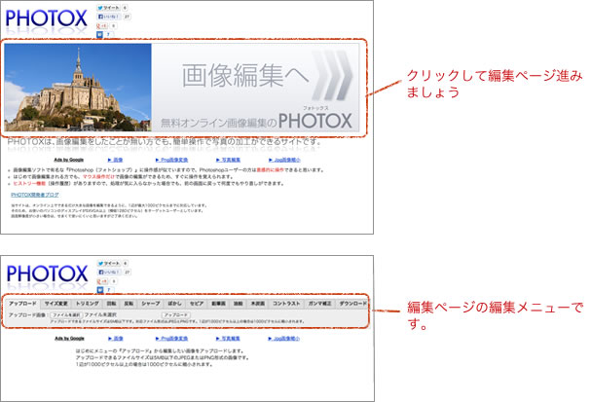Click the red ヒストリー機能 text in bullet list
Image resolution: width=591 pixels, height=402 pixels.
(29, 184)
